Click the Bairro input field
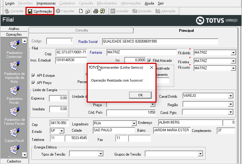 tap(172, 130)
